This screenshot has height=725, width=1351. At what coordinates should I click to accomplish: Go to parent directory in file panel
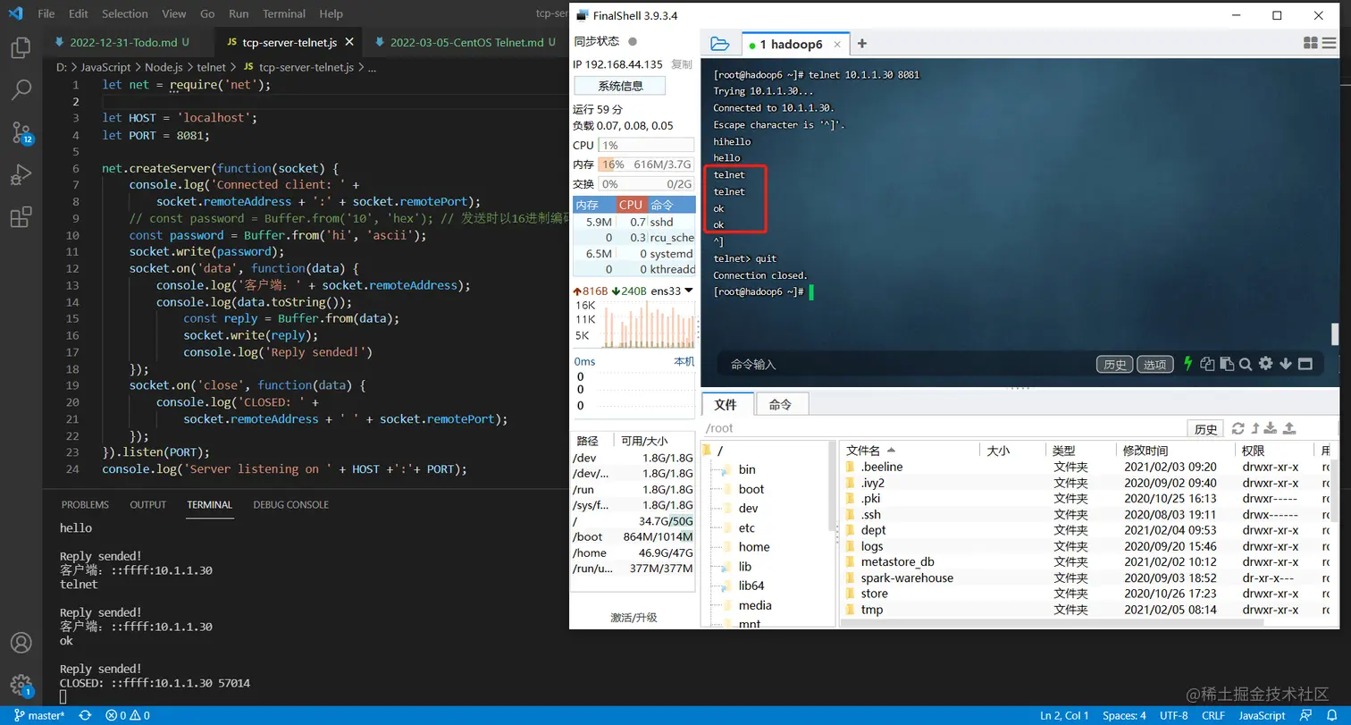pyautogui.click(x=1255, y=429)
